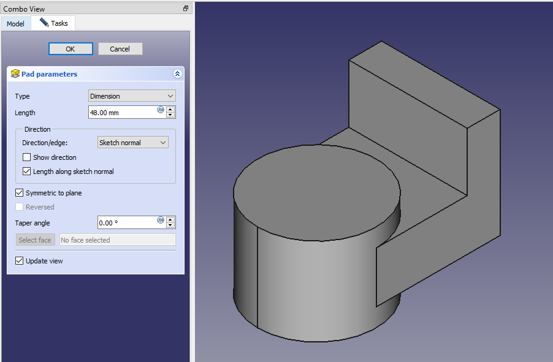This screenshot has width=553, height=362.
Task: Undock the Combo View panel
Action: click(186, 9)
